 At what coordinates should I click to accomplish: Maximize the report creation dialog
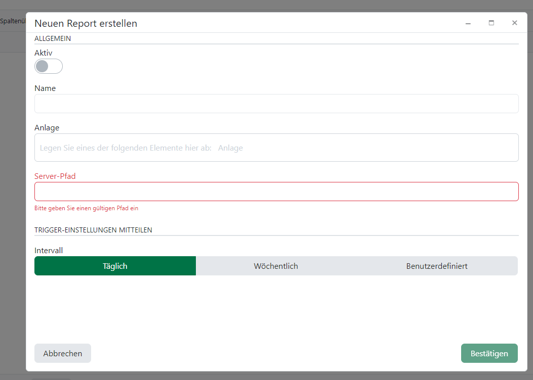[x=491, y=23]
